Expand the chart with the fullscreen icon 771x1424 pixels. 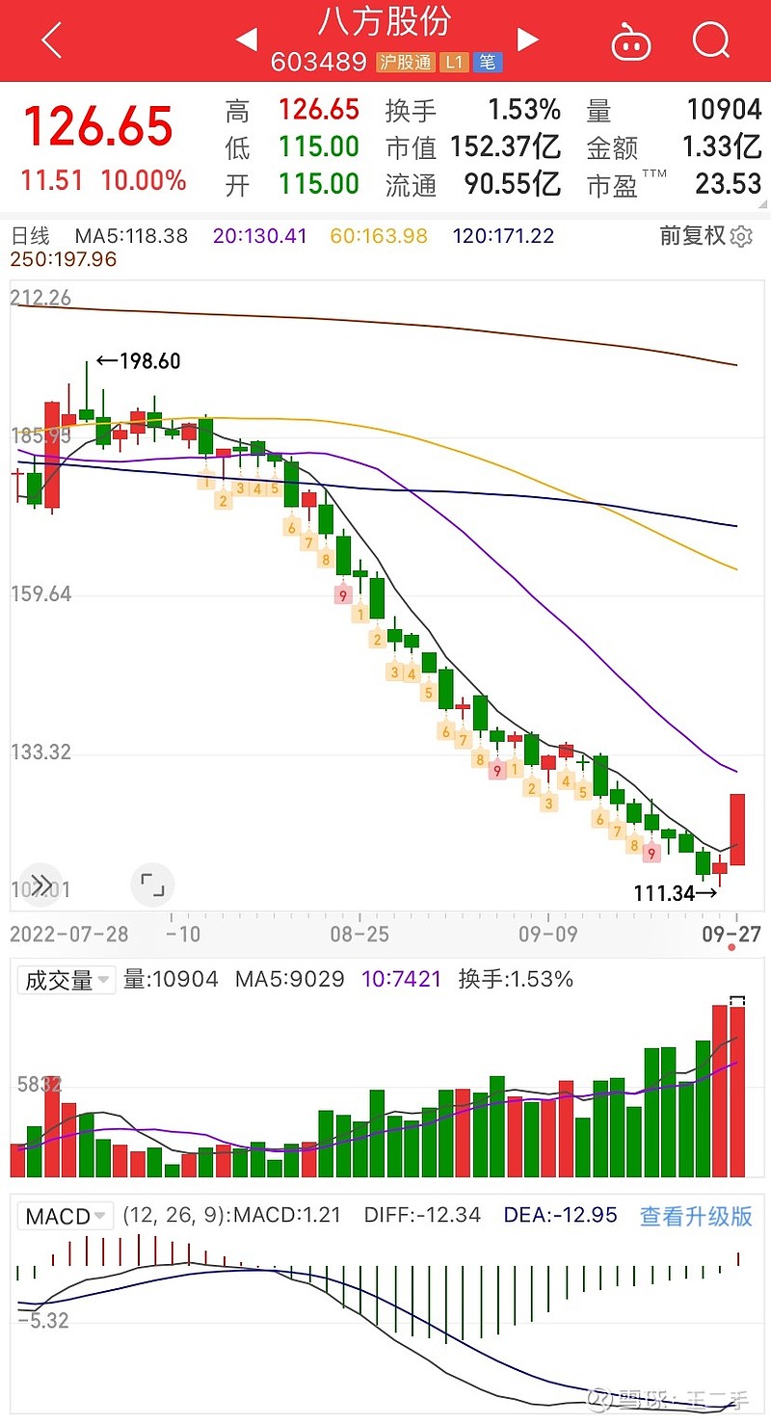click(x=151, y=884)
